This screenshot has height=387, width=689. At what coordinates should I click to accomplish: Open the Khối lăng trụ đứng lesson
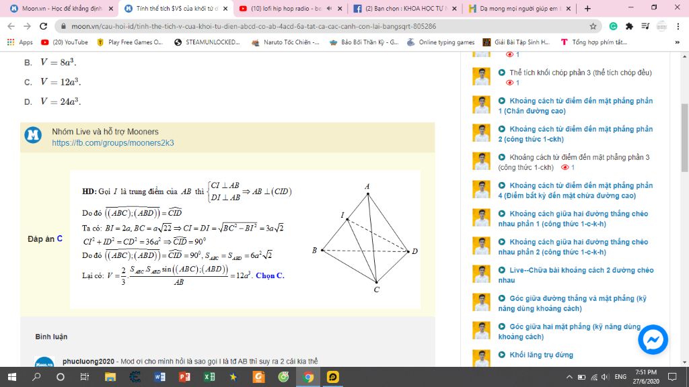point(542,355)
